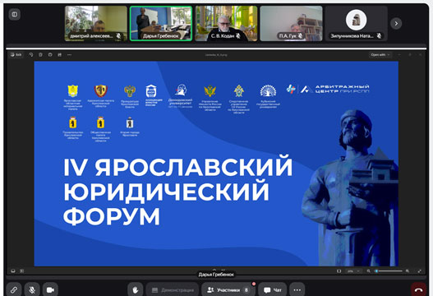Click the notification badge number 8 on Участники
Image resolution: width=433 pixels, height=296 pixels.
[x=246, y=290]
